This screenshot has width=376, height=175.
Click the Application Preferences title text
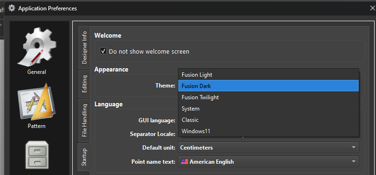pyautogui.click(x=47, y=8)
